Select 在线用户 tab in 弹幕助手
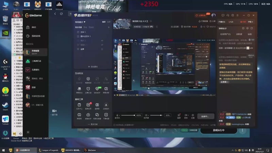The height and width of the screenshot is (153, 272). click(225, 34)
